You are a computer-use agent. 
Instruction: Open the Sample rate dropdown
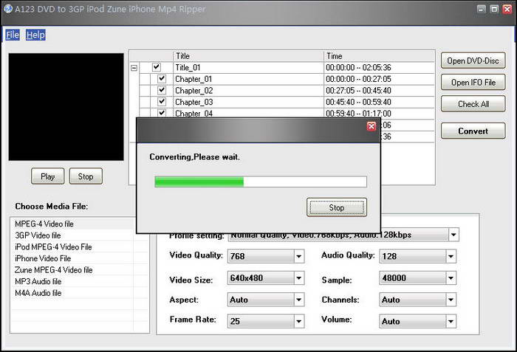coord(451,278)
